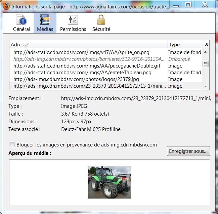The height and width of the screenshot is (214, 218).
Task: Switch to the Médias tab
Action: 45,23
